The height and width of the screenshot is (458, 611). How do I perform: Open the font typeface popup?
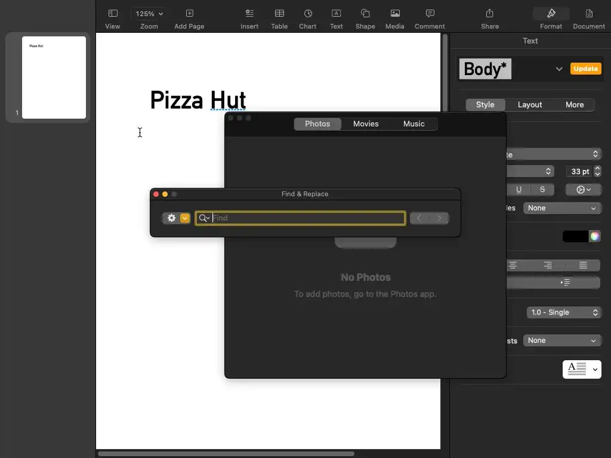click(x=530, y=171)
